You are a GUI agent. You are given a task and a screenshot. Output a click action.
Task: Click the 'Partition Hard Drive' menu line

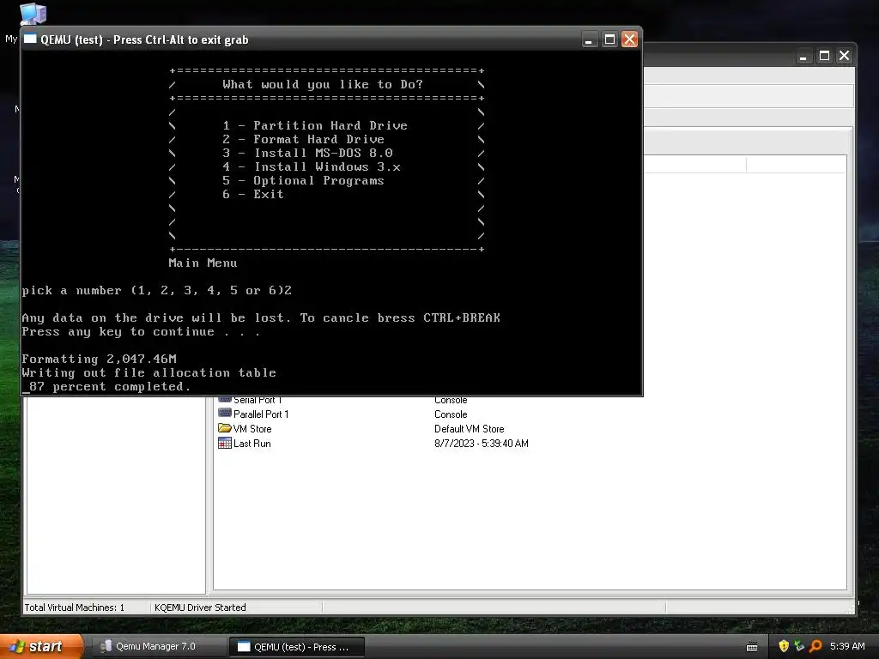tap(314, 125)
